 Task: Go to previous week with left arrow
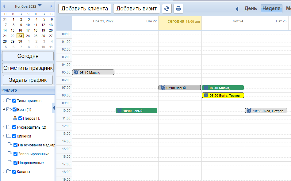click(237, 9)
